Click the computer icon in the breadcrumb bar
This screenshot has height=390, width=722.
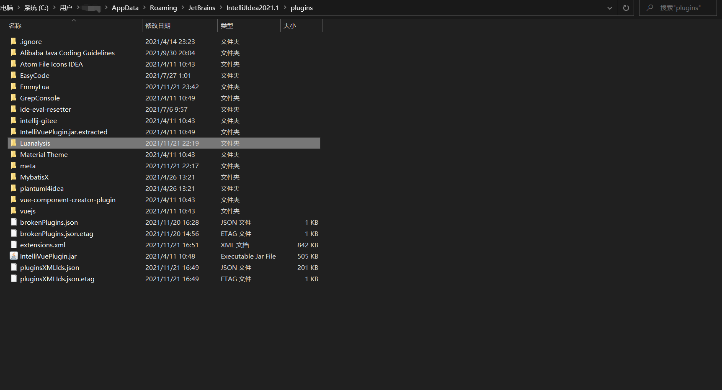6,8
